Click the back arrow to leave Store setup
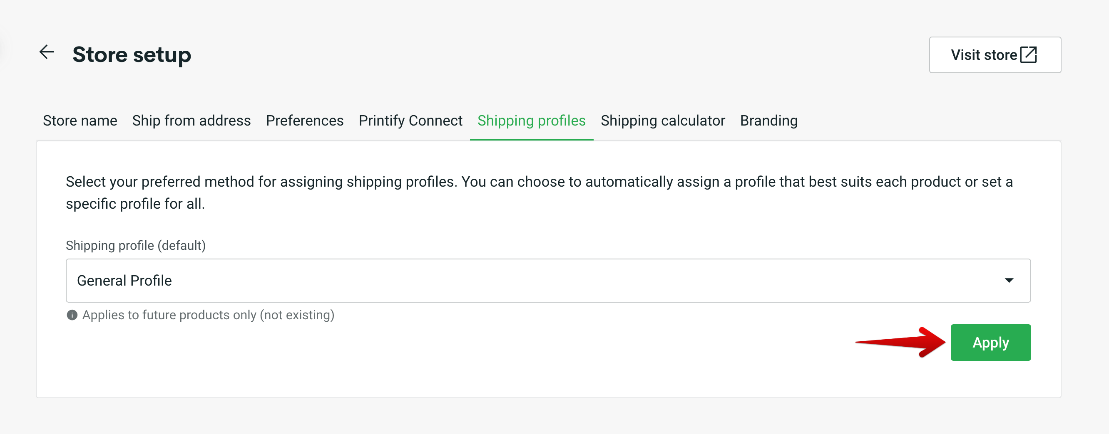The width and height of the screenshot is (1109, 434). 46,52
